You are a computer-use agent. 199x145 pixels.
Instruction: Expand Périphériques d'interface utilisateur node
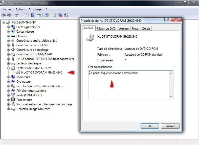[8, 86]
